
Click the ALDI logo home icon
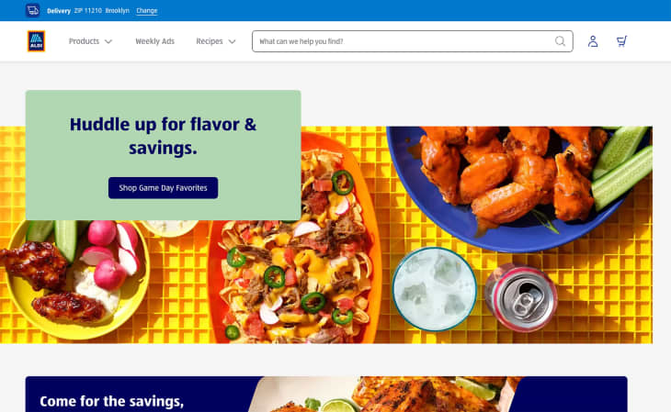click(36, 41)
